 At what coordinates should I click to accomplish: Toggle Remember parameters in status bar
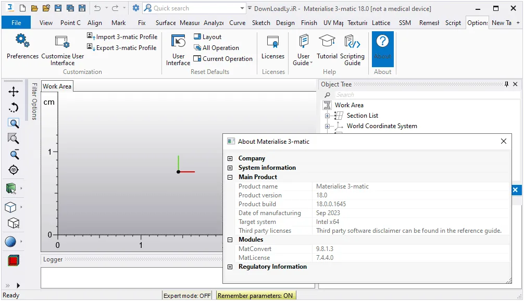pyautogui.click(x=255, y=296)
